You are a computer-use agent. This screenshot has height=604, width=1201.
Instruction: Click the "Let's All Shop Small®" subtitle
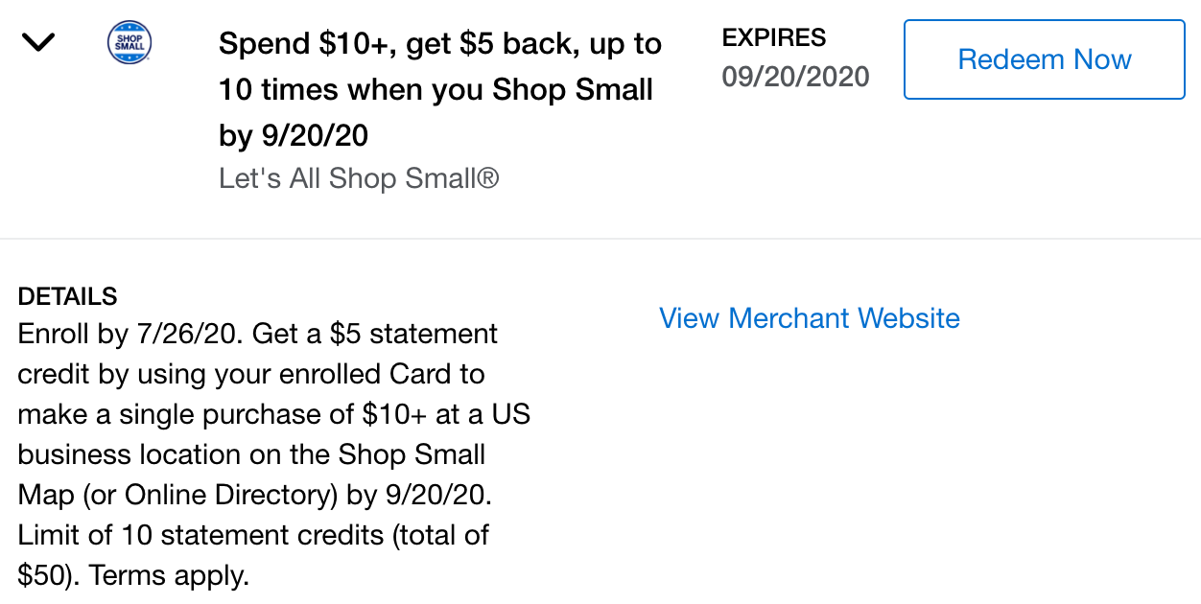pyautogui.click(x=359, y=178)
